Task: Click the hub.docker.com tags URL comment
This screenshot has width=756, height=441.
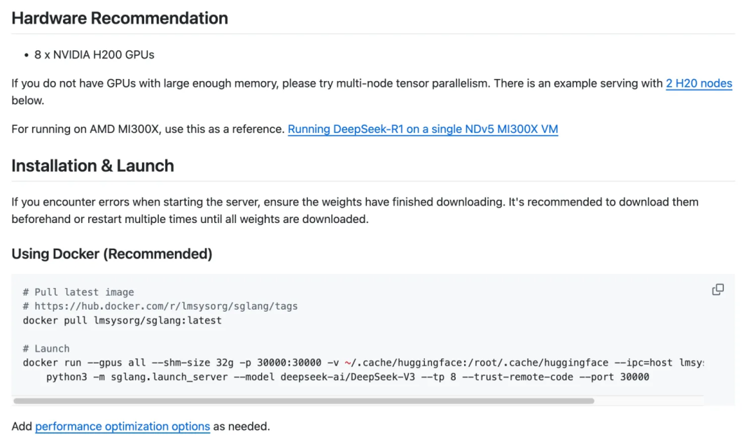Action: tap(160, 306)
